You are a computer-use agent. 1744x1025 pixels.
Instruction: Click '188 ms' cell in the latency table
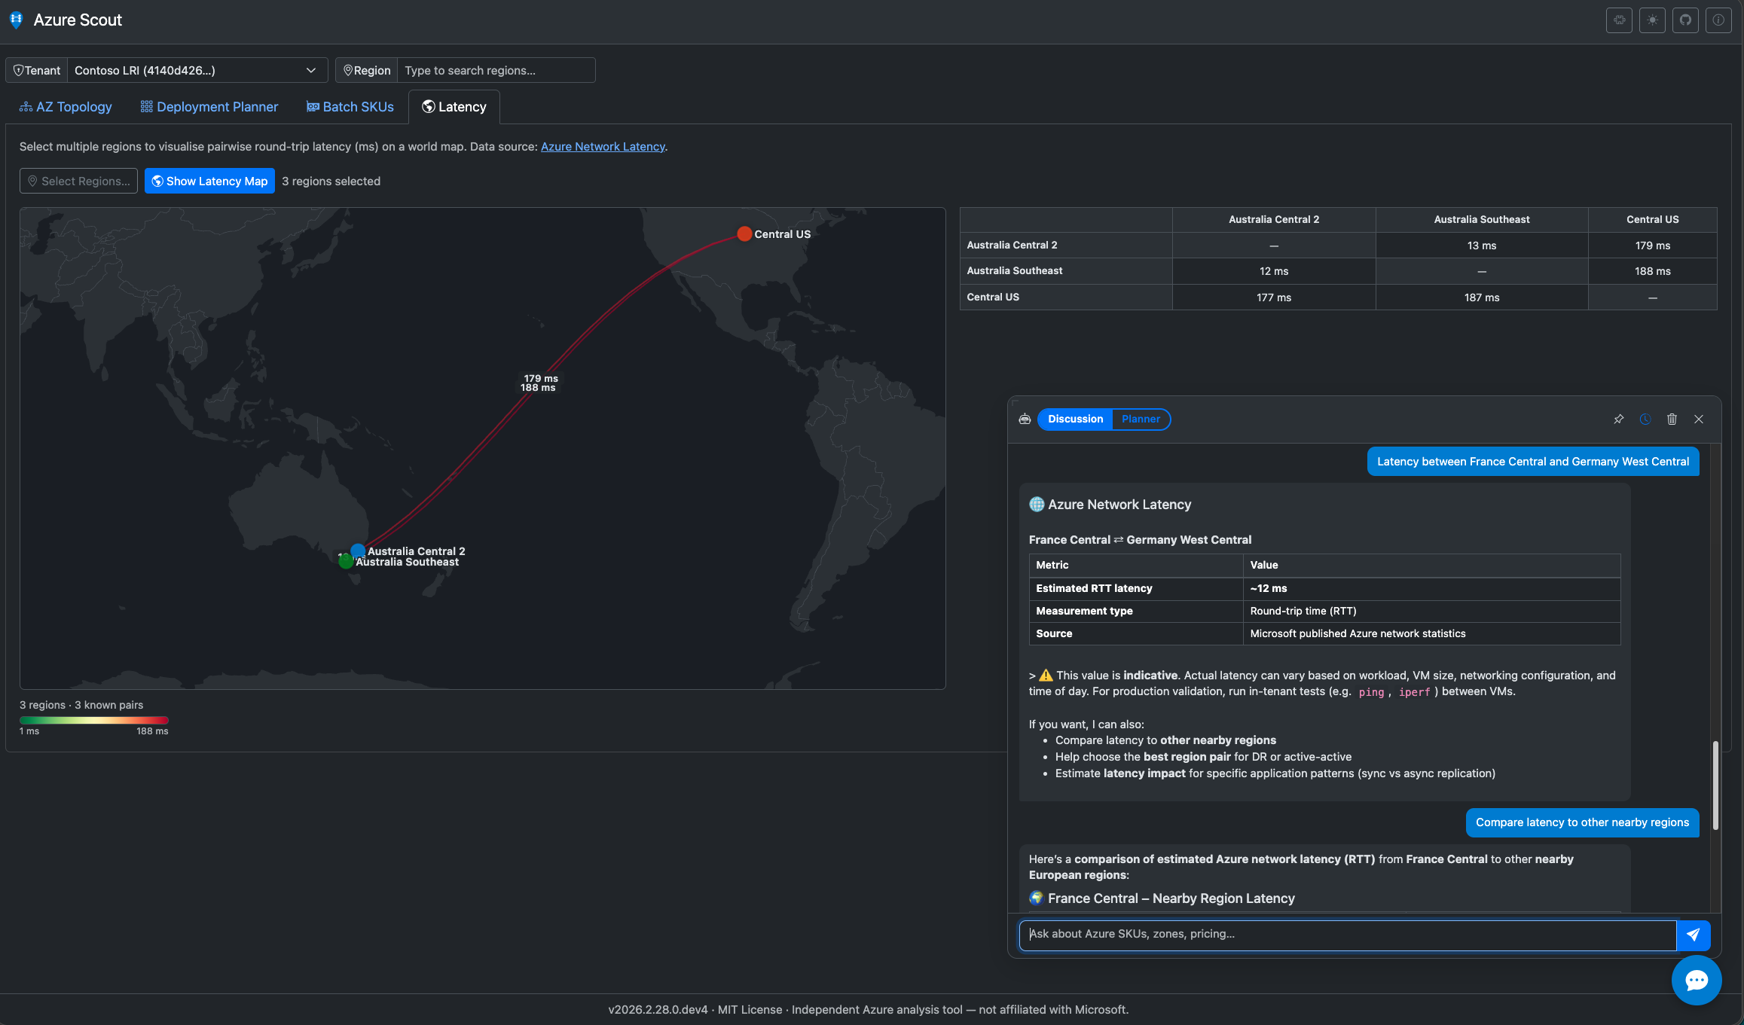[1653, 271]
